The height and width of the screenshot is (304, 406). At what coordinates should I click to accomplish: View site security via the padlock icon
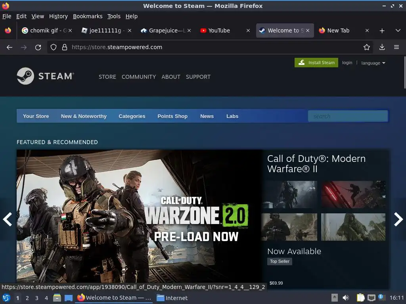65,47
